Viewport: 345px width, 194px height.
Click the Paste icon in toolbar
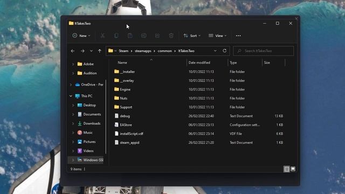(x=130, y=36)
